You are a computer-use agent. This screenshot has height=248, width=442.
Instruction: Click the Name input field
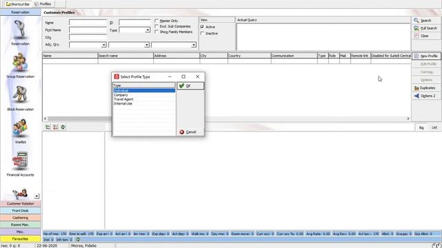pyautogui.click(x=88, y=23)
